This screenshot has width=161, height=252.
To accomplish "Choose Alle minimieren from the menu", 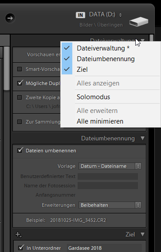I will coord(100,121).
